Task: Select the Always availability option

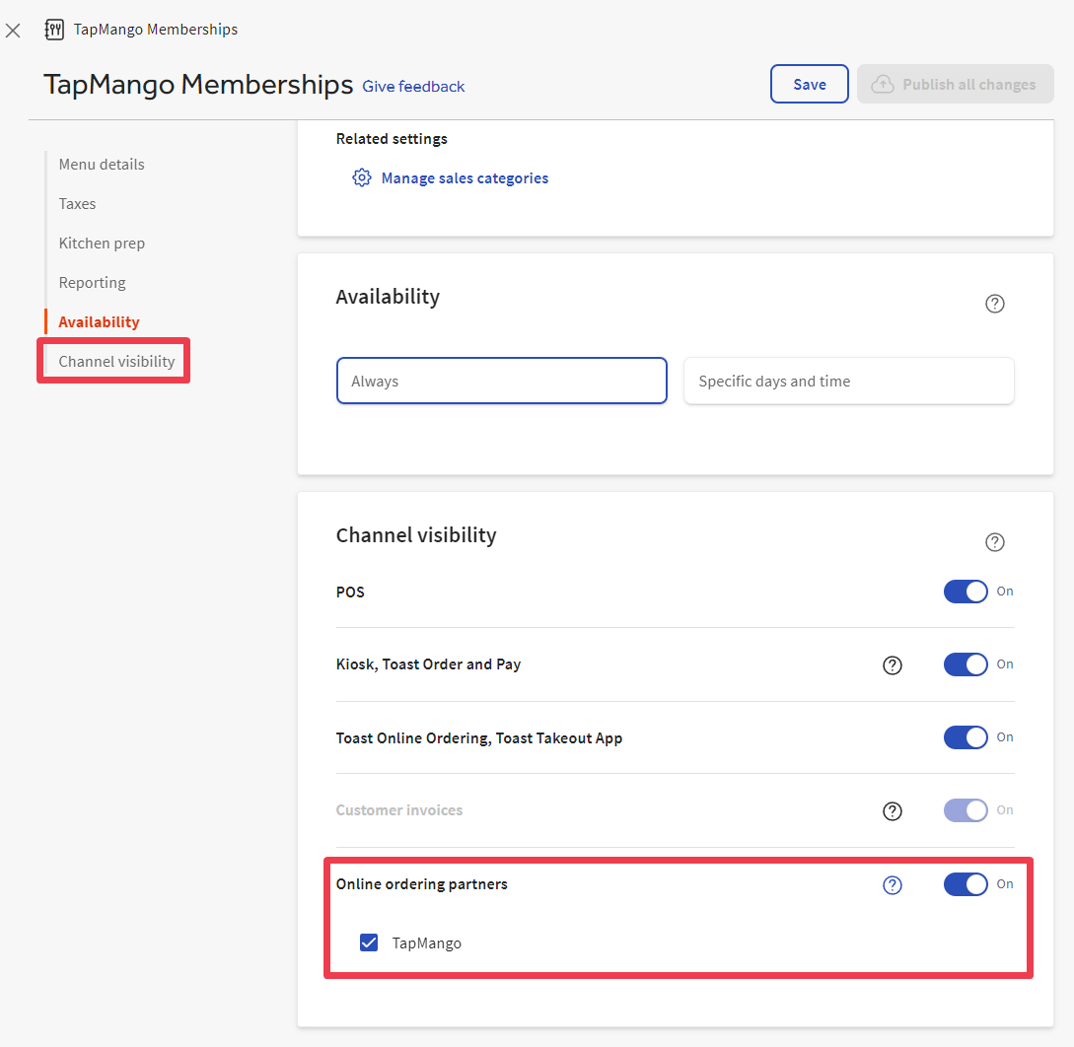Action: pos(501,381)
